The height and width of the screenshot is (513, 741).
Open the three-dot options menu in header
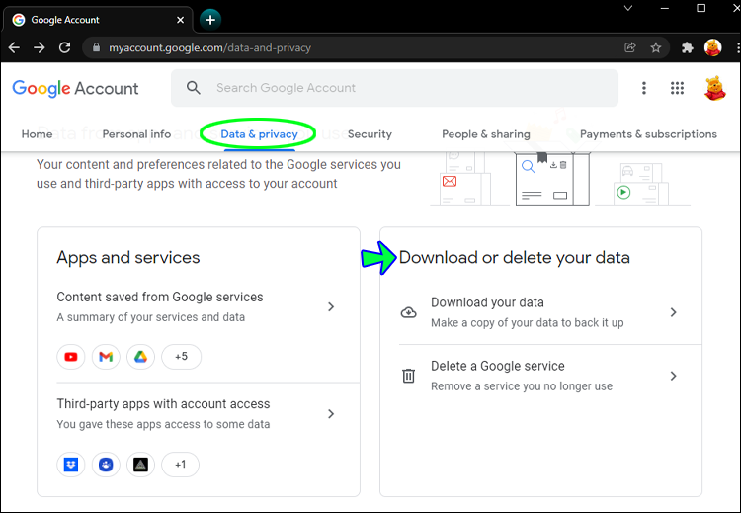(644, 88)
